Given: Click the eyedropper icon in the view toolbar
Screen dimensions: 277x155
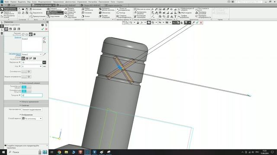Looking at the screenshot, I should pyautogui.click(x=193, y=23).
